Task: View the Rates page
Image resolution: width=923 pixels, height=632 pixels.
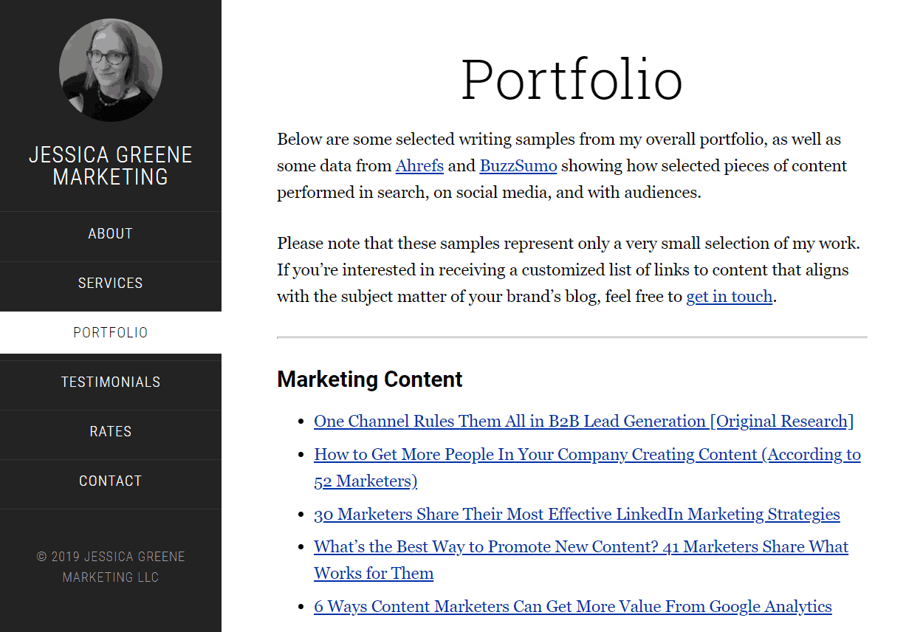Action: (111, 431)
